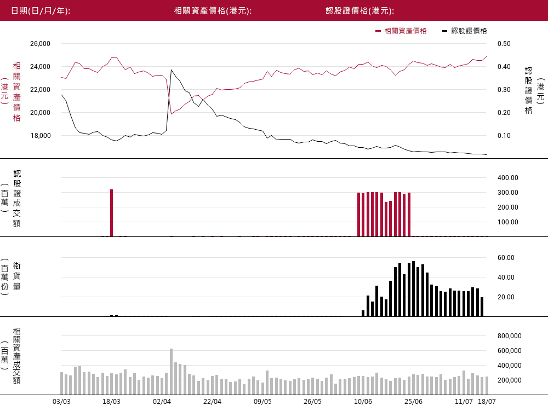Click the 0.20 warrant price axis value
This screenshot has height=411, width=548.
(504, 113)
